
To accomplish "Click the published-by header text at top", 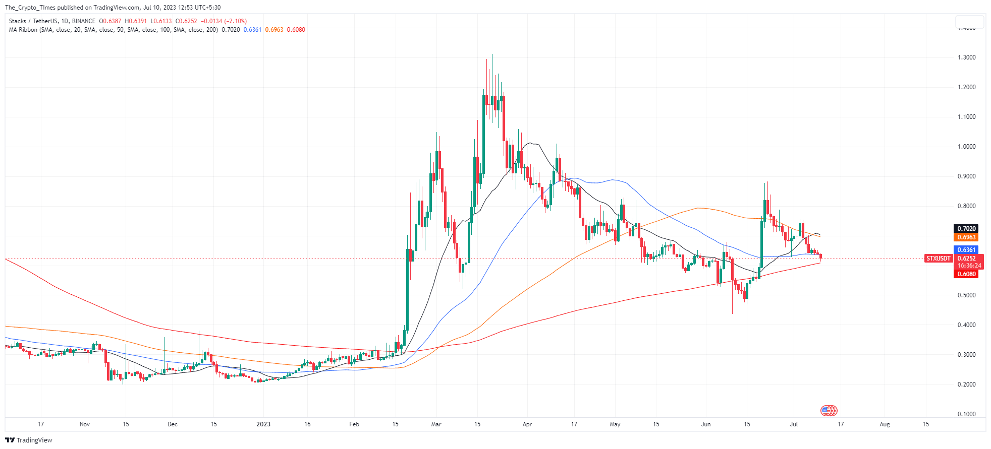I will pyautogui.click(x=113, y=8).
